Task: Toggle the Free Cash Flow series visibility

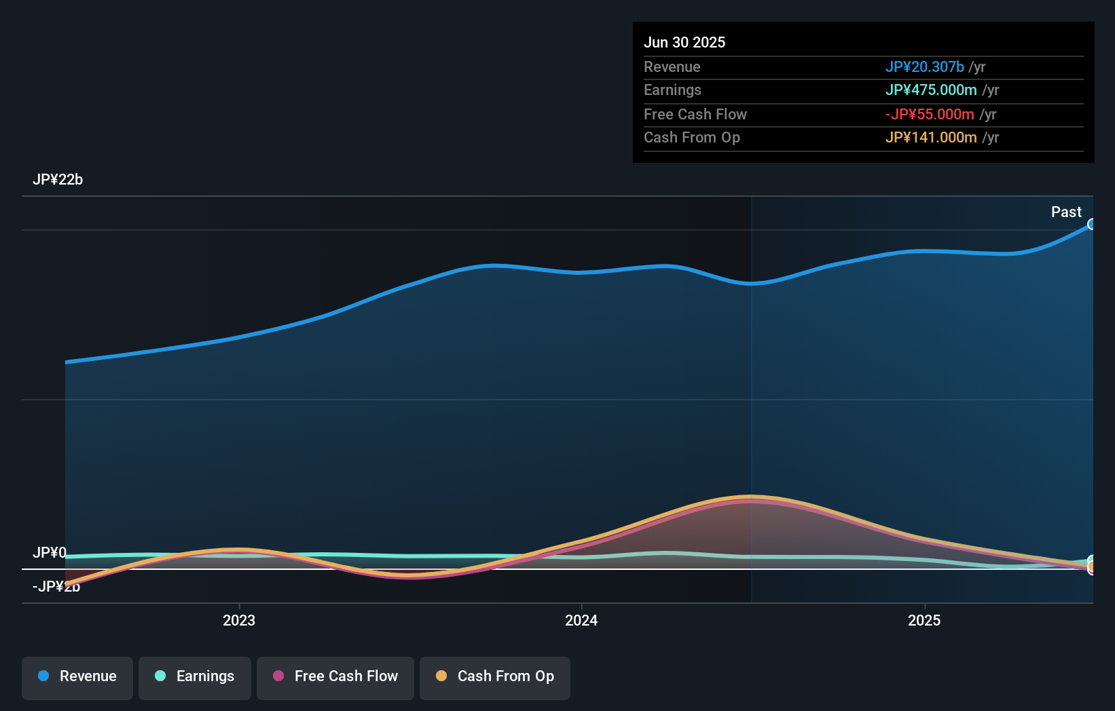Action: coord(335,677)
